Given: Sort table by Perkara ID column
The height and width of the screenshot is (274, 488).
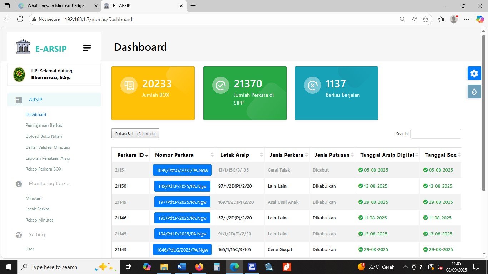Looking at the screenshot, I should (x=131, y=155).
